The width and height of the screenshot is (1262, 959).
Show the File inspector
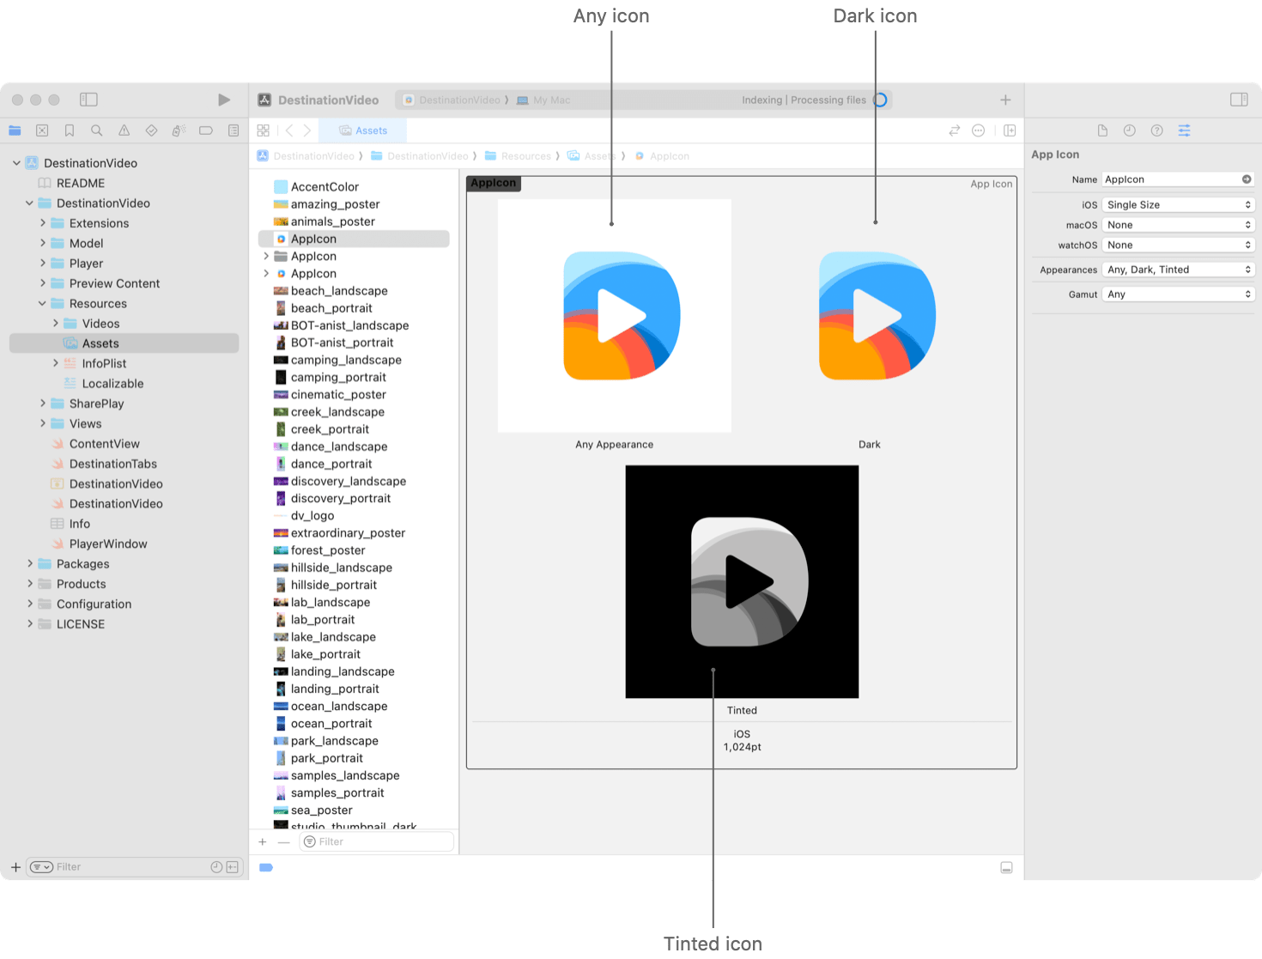(x=1102, y=130)
